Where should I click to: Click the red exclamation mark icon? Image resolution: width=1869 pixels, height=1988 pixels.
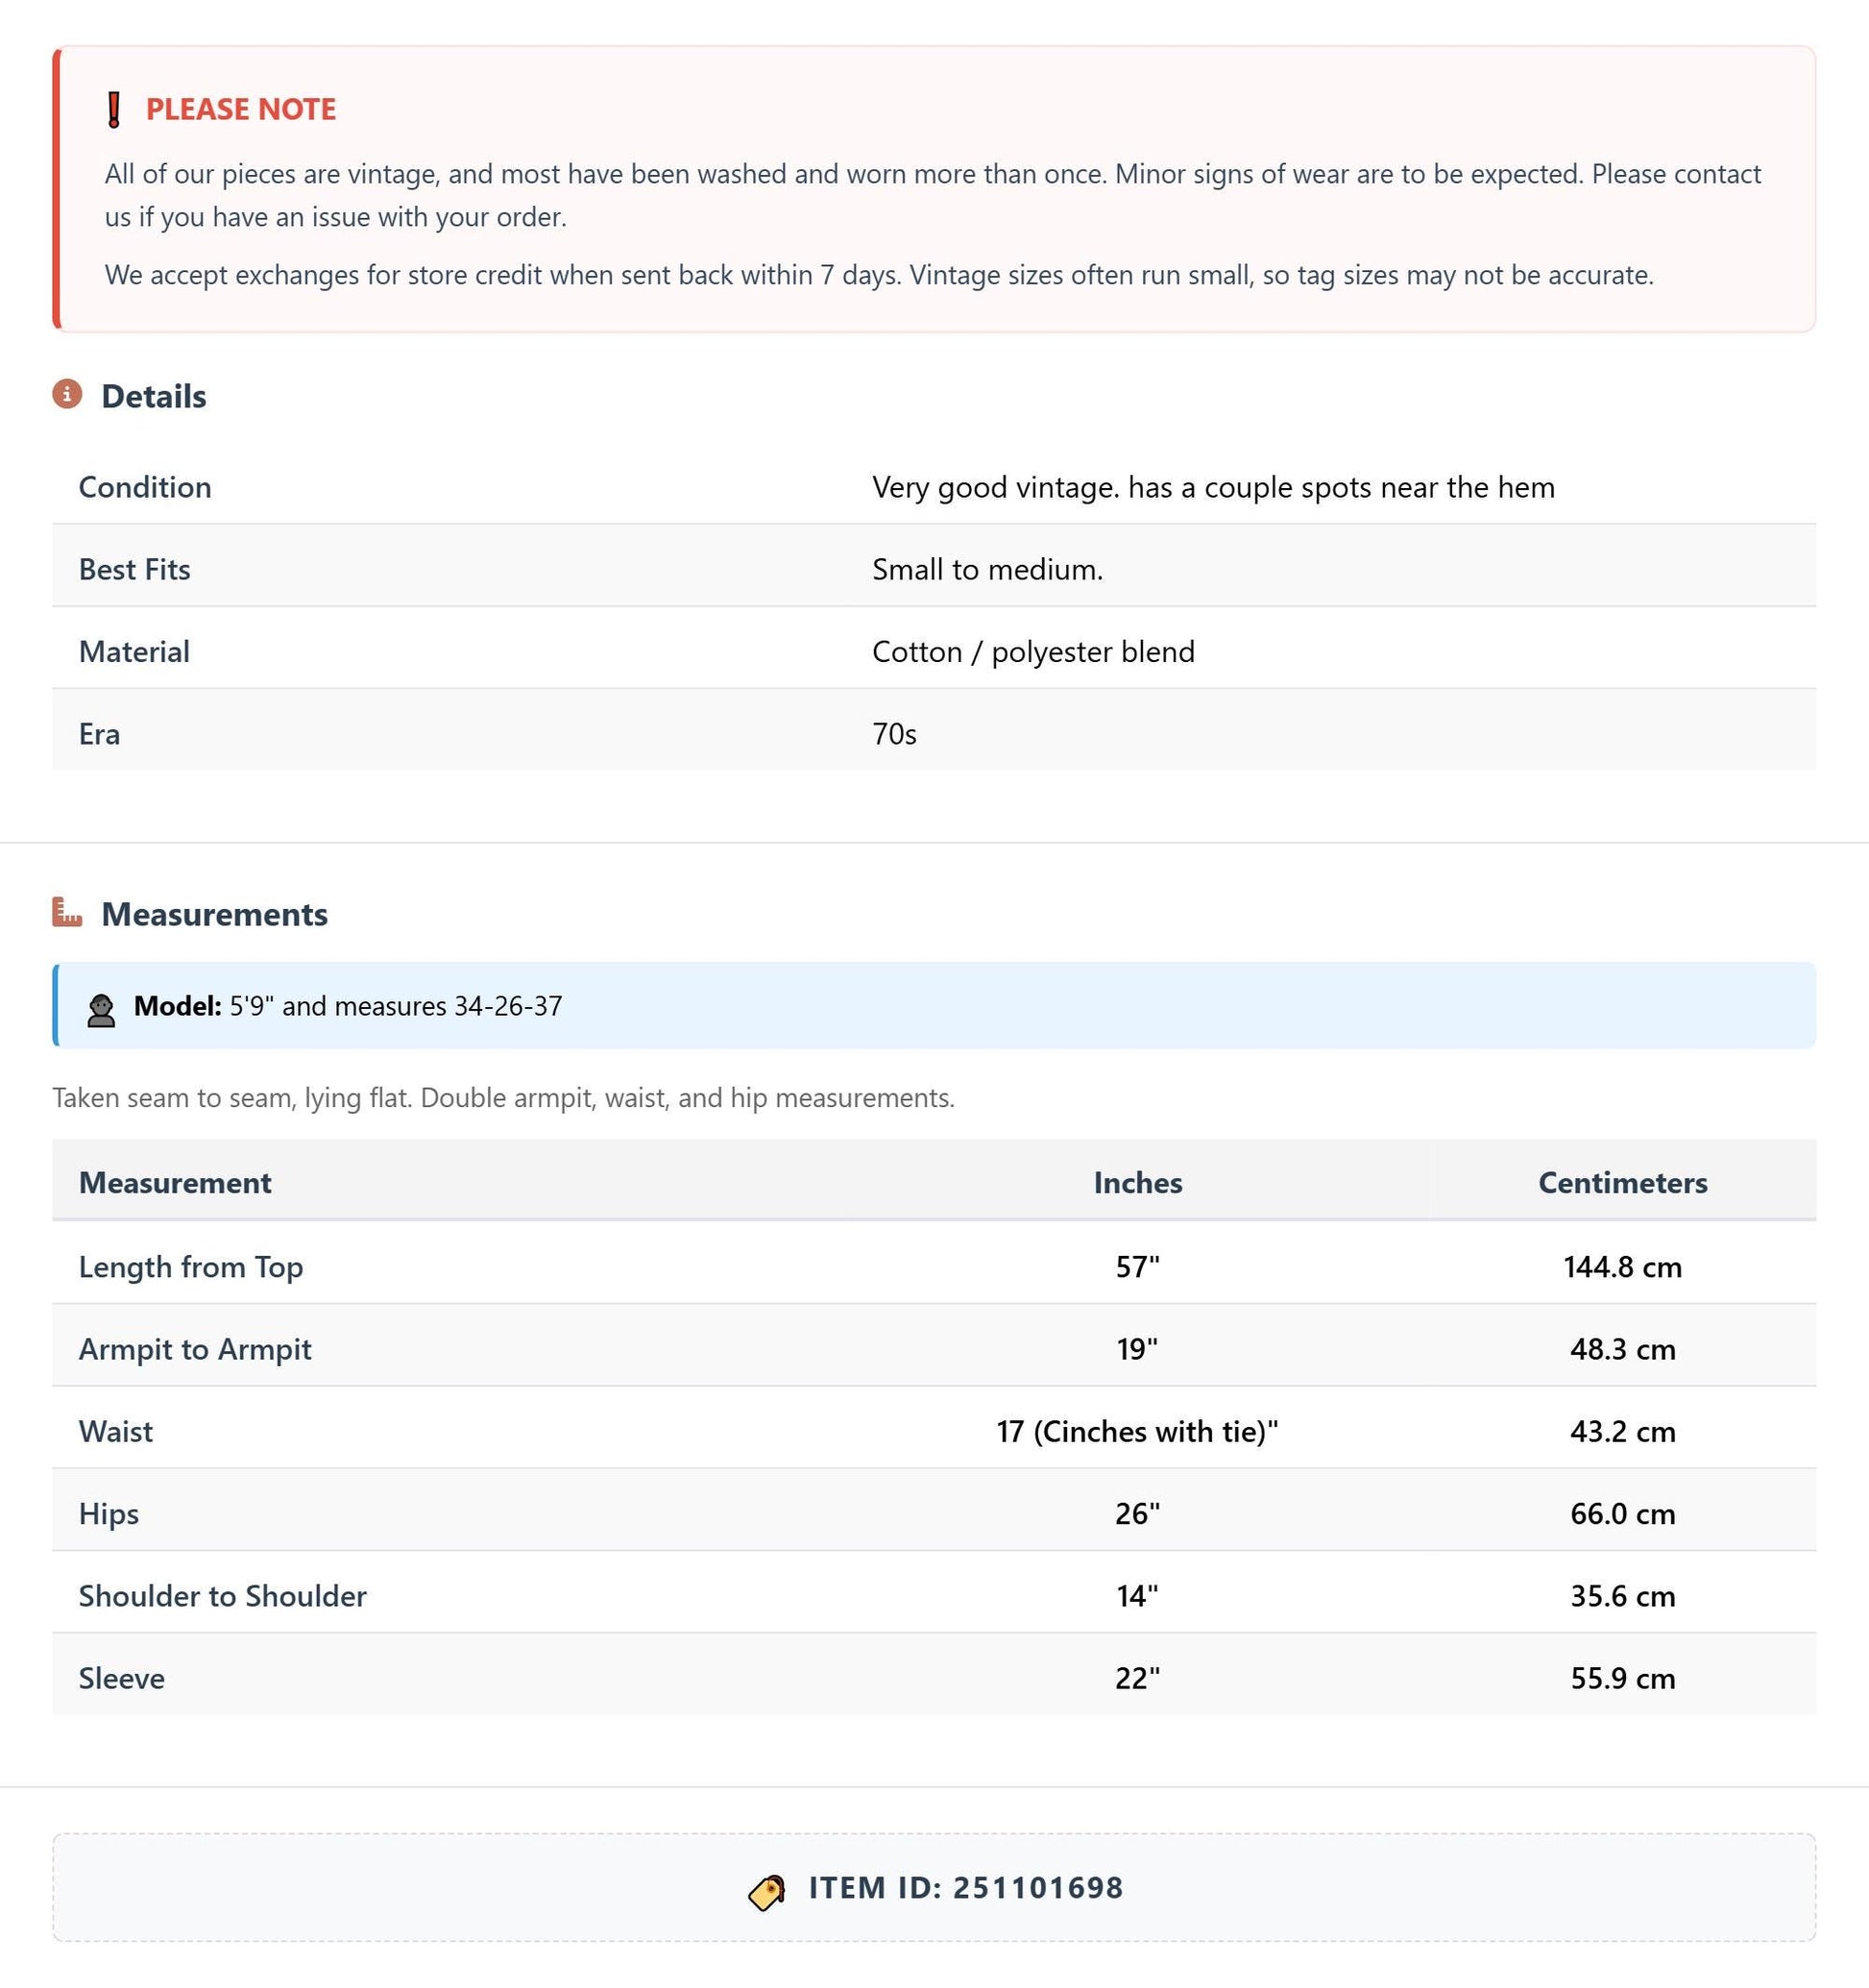pyautogui.click(x=114, y=109)
